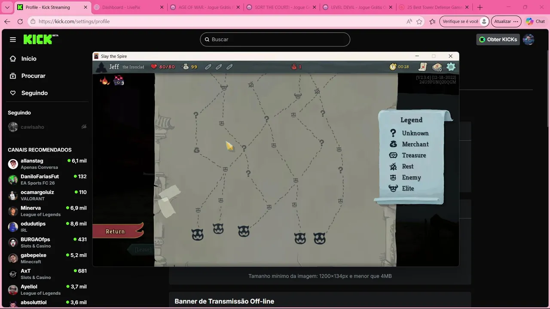Open a new browser tab
Viewport: 550px width, 309px height.
pos(480,7)
